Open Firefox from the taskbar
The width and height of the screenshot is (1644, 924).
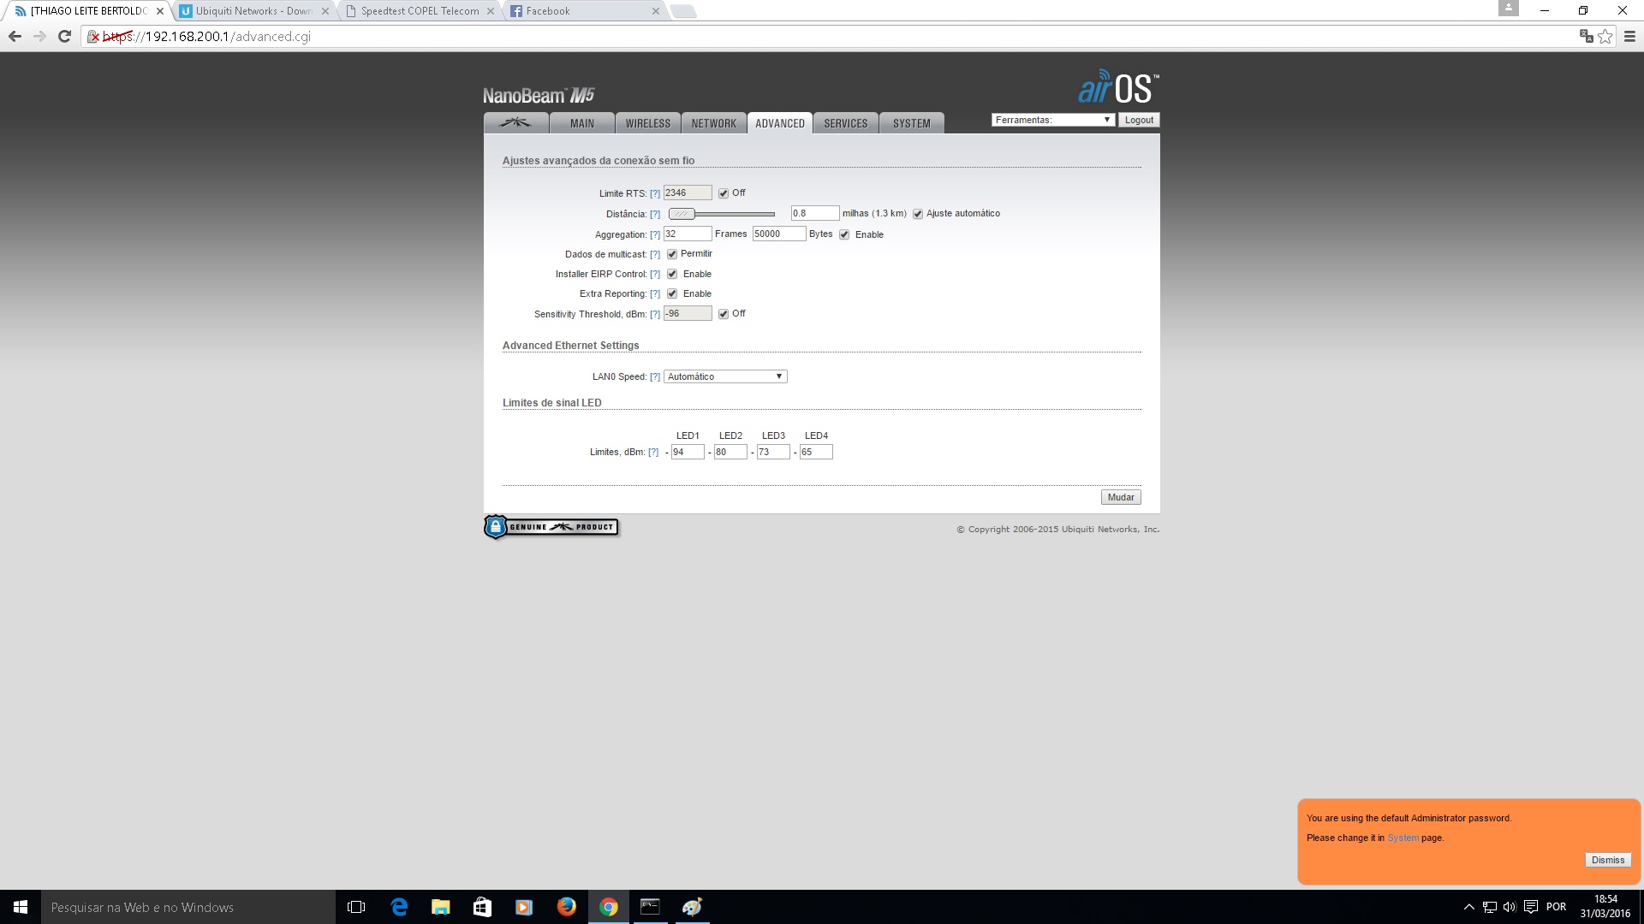click(x=566, y=907)
